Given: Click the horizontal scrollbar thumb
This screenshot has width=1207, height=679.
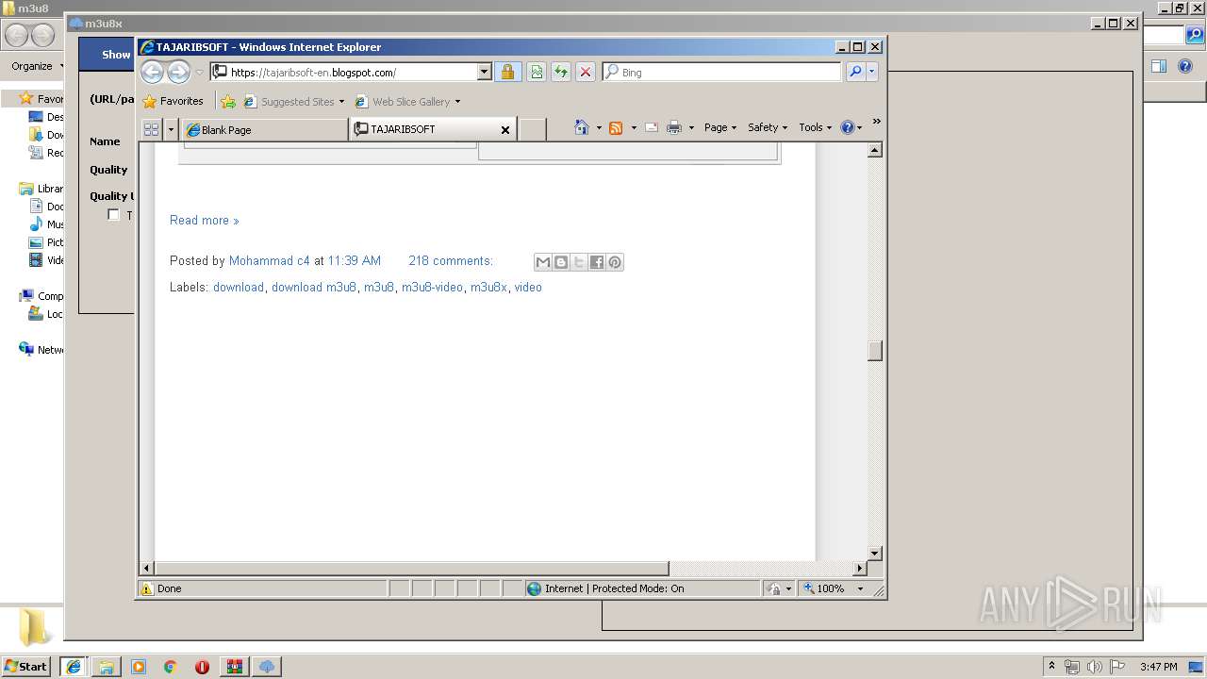Looking at the screenshot, I should pyautogui.click(x=411, y=569).
